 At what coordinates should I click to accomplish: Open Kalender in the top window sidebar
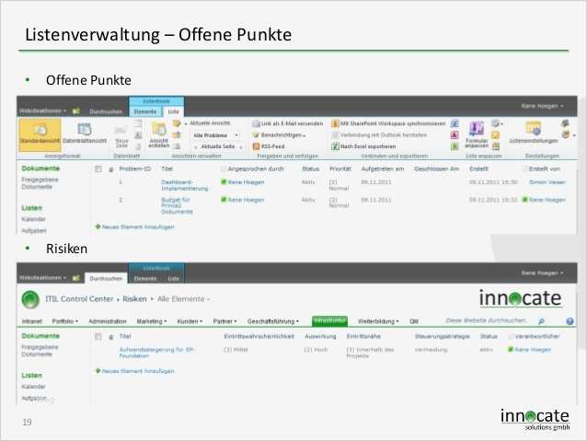click(33, 219)
